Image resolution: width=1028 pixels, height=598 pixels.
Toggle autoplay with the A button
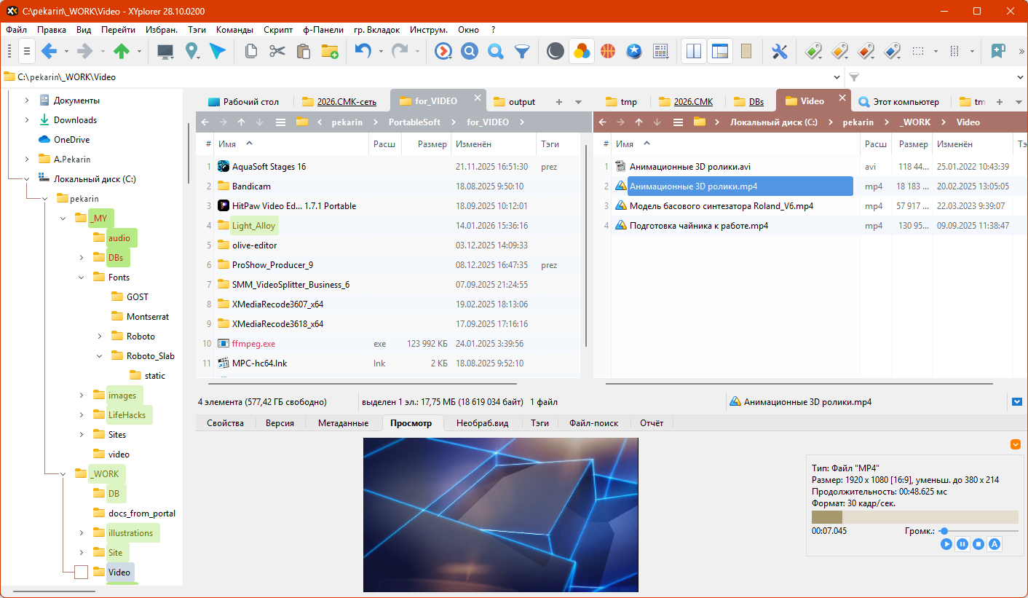pos(995,544)
